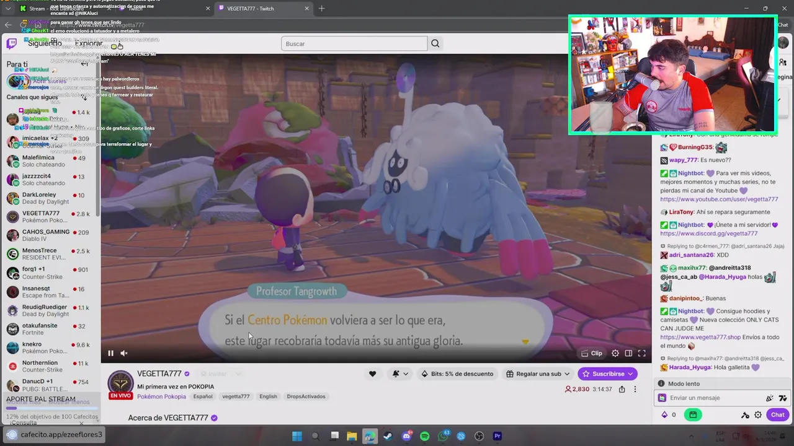The height and width of the screenshot is (446, 794).
Task: Switch to the Stream Kick Dashboard tab
Action: click(x=65, y=9)
